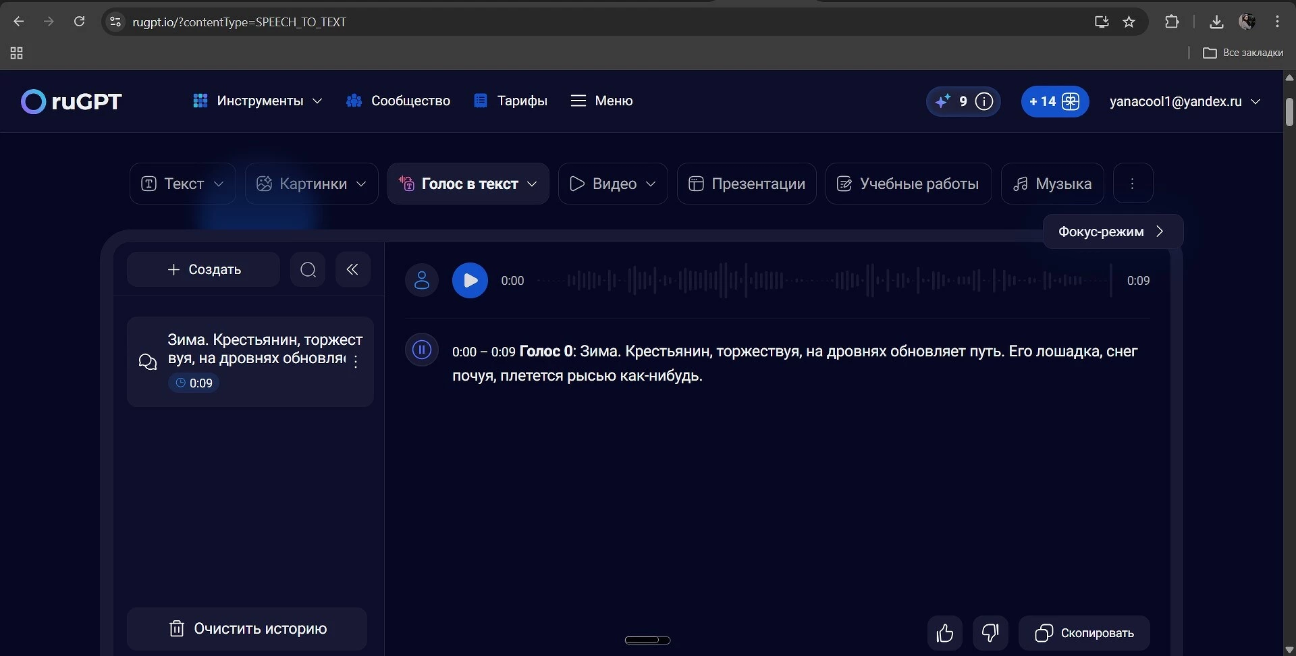Collapse the sidebar with double-chevron icon
The image size is (1296, 656).
tap(352, 270)
